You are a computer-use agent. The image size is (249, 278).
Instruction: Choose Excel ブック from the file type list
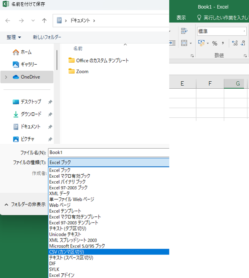pyautogui.click(x=109, y=170)
